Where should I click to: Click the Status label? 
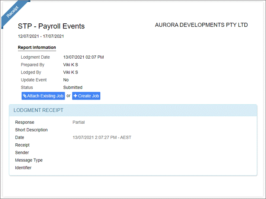(27, 88)
